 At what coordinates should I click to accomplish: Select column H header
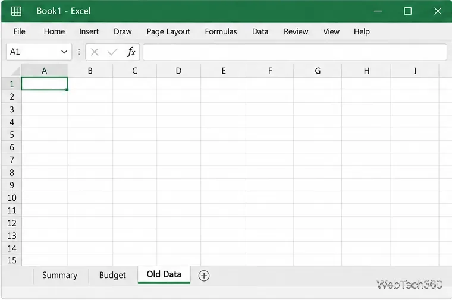(x=366, y=71)
